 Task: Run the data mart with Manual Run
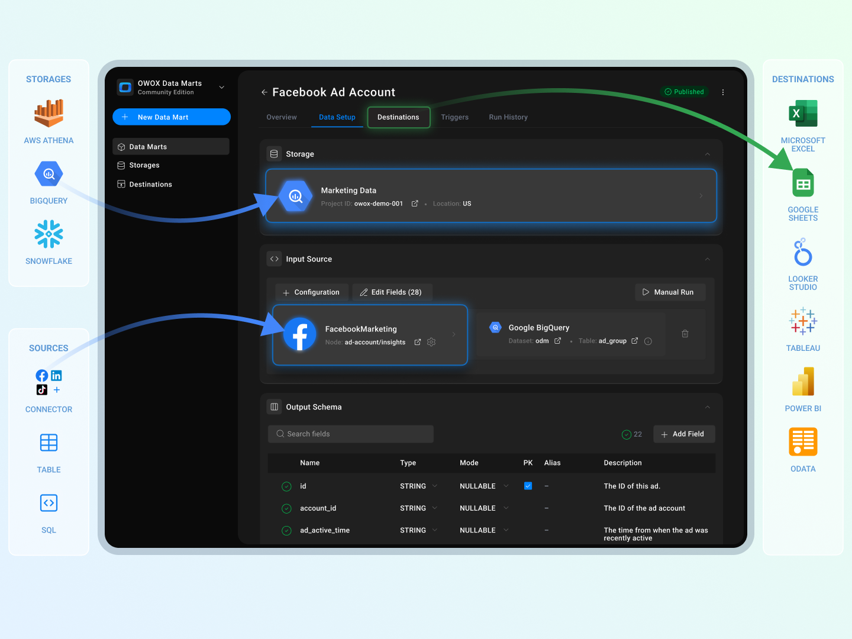pyautogui.click(x=670, y=292)
